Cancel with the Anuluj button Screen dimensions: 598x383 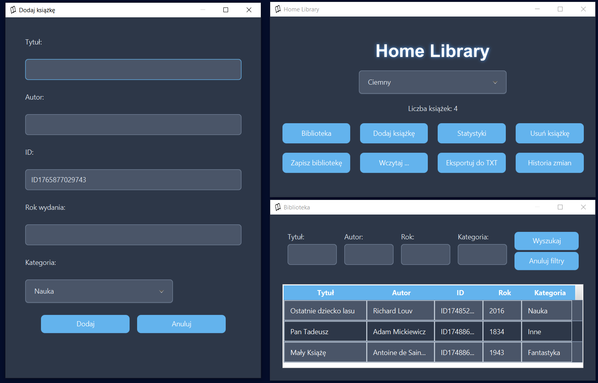181,324
